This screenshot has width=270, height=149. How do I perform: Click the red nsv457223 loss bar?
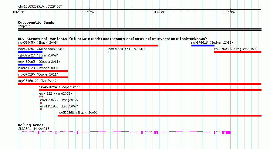coord(43,71)
